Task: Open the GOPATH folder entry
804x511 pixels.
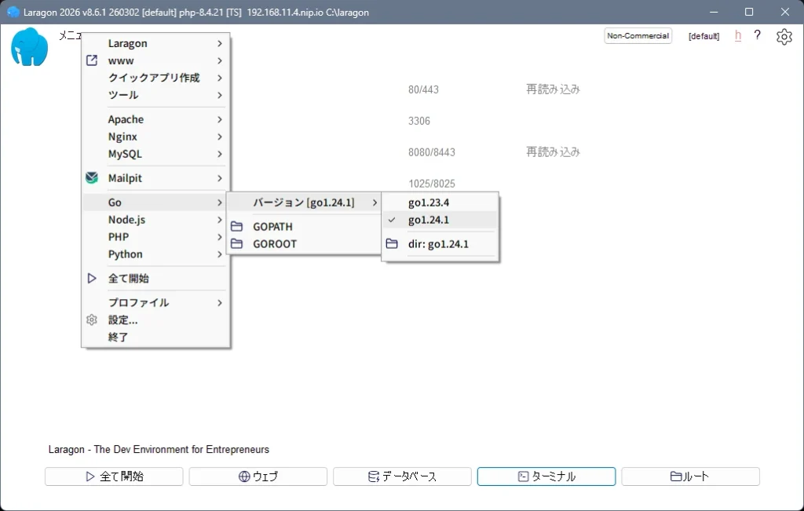Action: coord(304,227)
